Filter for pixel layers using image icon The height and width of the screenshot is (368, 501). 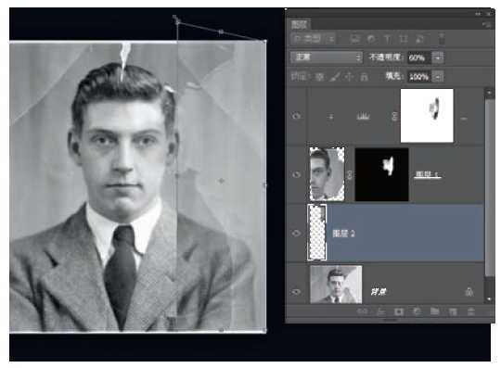(x=354, y=39)
